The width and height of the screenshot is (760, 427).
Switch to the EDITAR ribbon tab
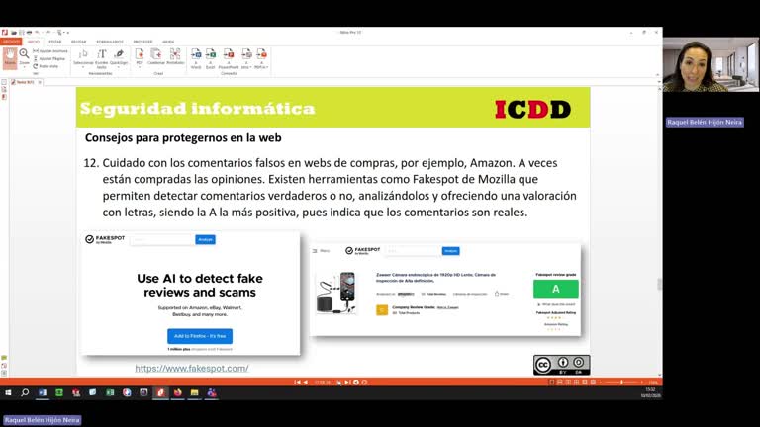[x=55, y=42]
